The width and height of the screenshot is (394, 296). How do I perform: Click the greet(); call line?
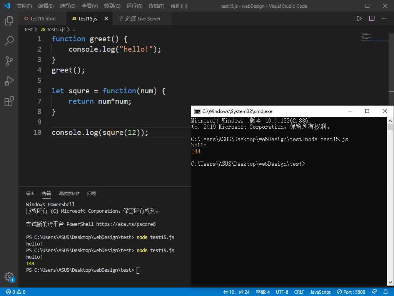(68, 70)
